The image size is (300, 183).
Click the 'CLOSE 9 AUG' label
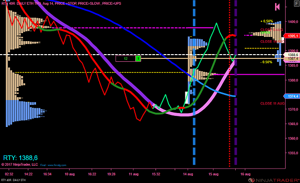pos(272,30)
